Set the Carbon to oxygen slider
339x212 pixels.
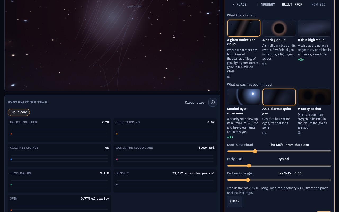coord(279,180)
